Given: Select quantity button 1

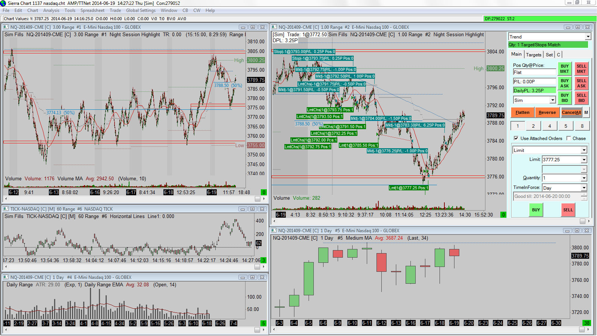Looking at the screenshot, I should click(518, 126).
